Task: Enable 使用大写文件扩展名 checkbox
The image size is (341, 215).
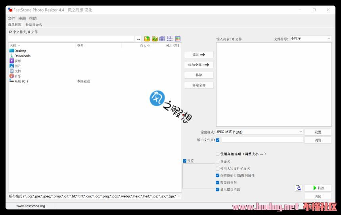Action: (x=217, y=169)
